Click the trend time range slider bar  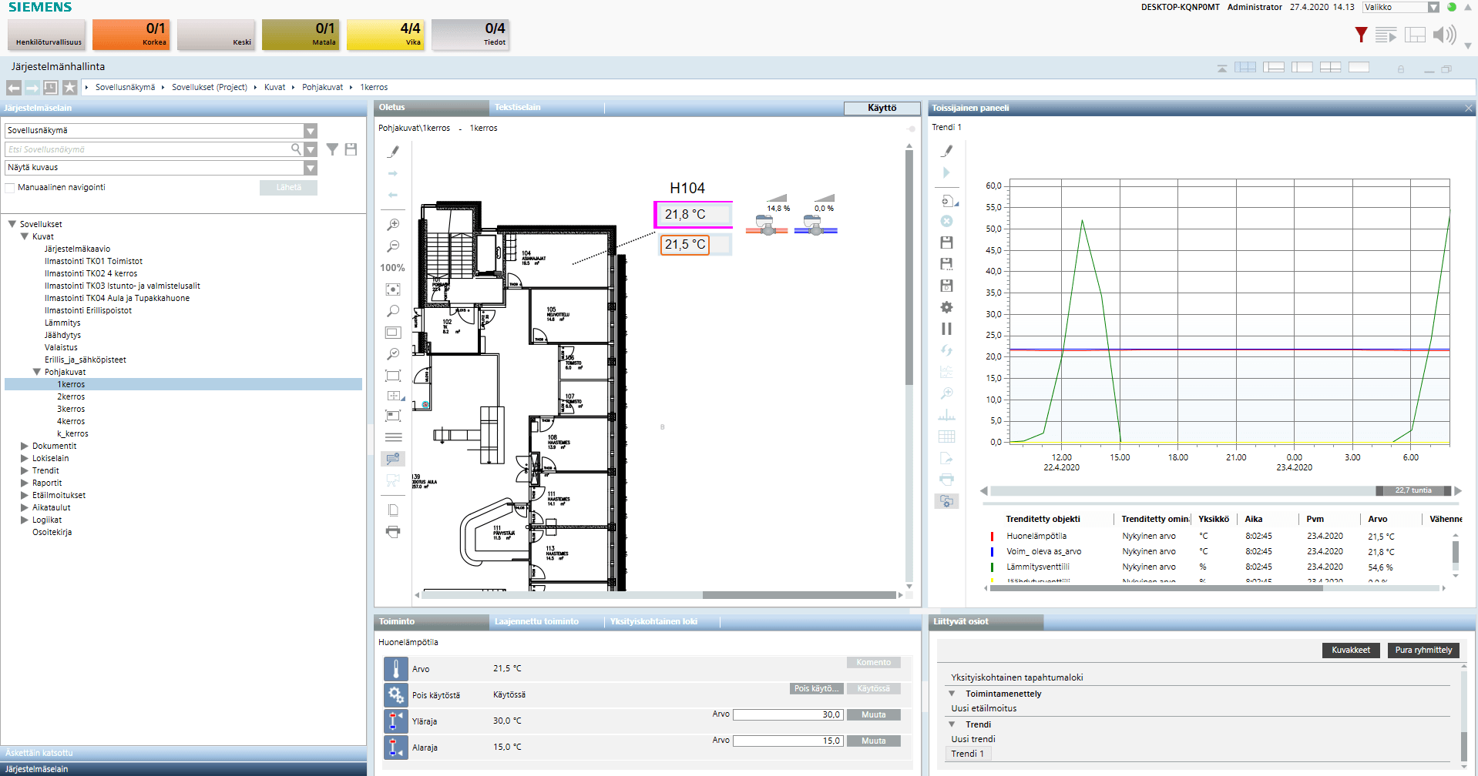click(1412, 491)
